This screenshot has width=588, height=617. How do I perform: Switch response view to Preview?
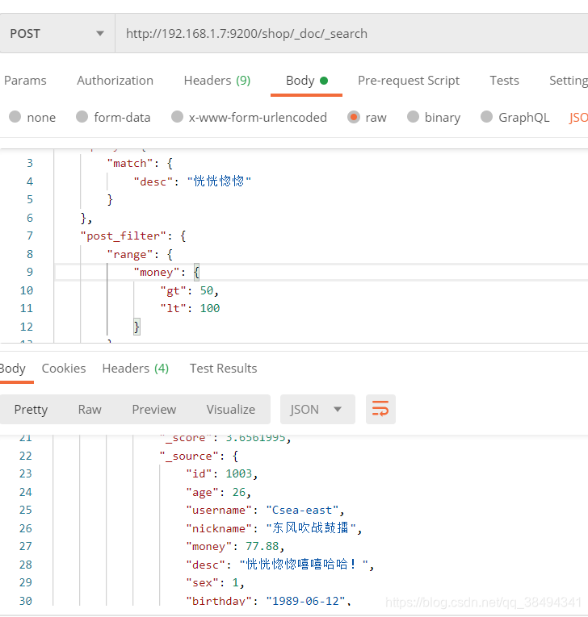(153, 410)
